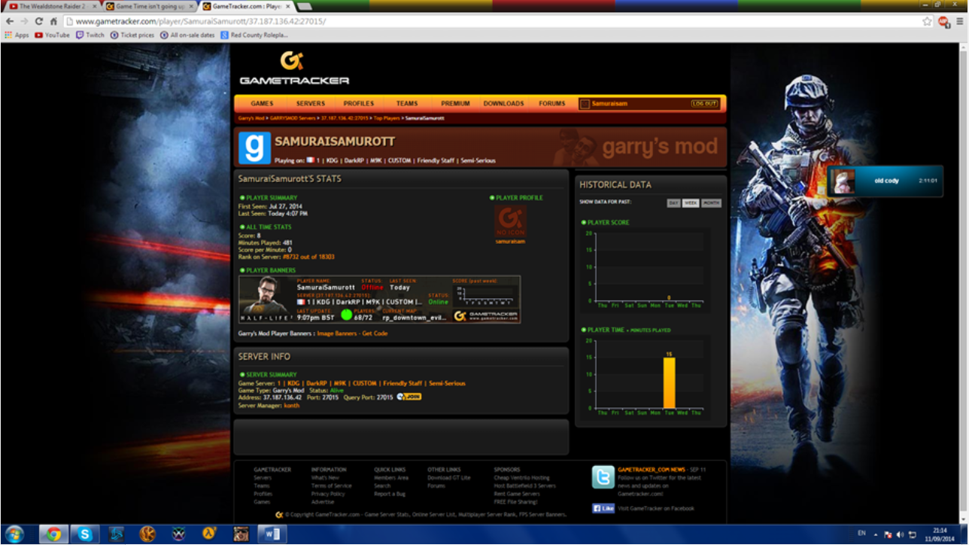Close the GameTracker.com browser tab
The image size is (969, 545).
click(290, 6)
